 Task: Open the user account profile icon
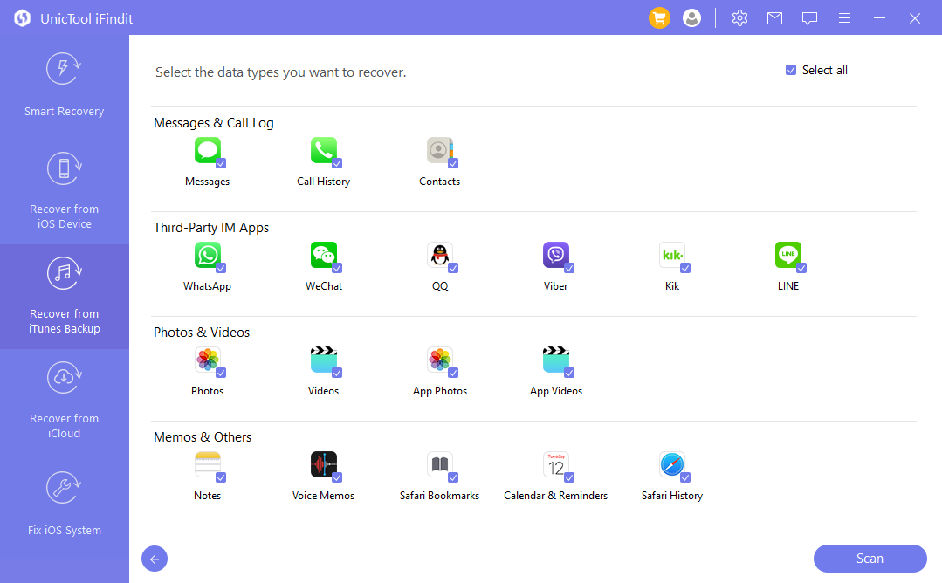[691, 18]
